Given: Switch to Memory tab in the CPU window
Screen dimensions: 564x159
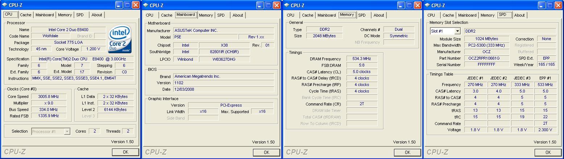Looking at the screenshot, I should [x=65, y=15].
